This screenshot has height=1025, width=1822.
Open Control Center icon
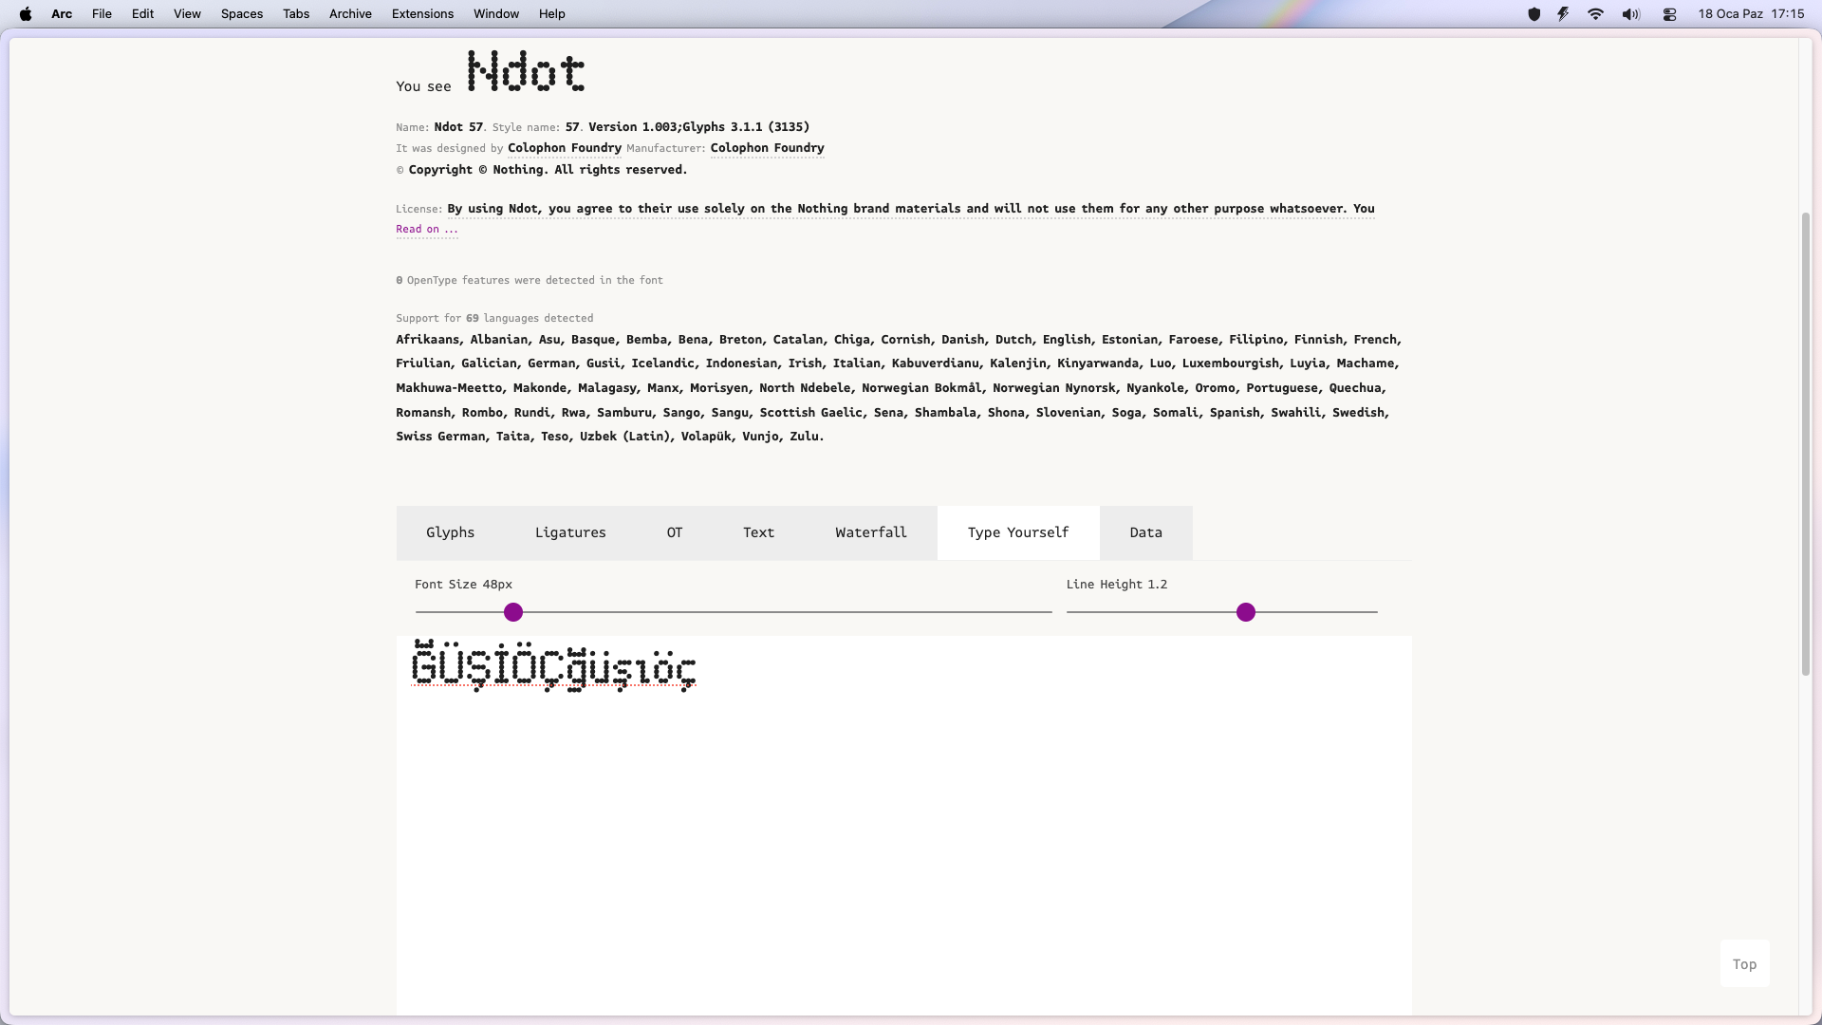[1669, 14]
